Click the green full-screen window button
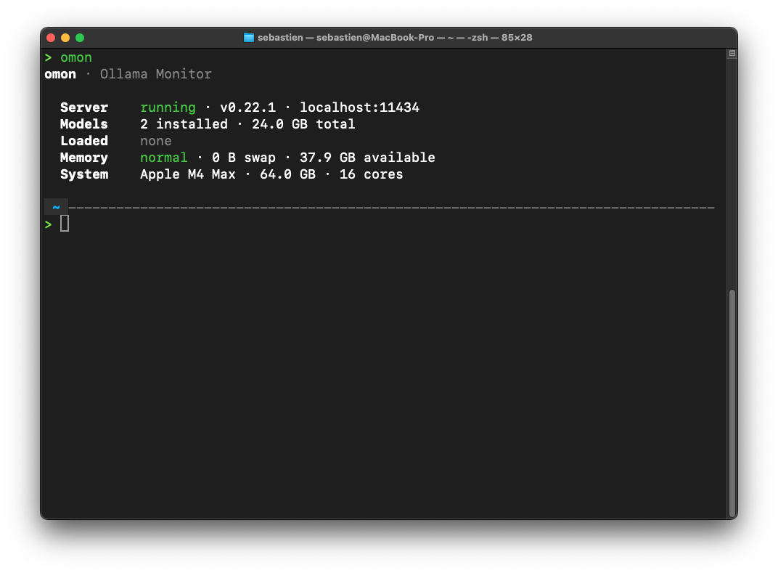This screenshot has height=573, width=778. tap(80, 38)
